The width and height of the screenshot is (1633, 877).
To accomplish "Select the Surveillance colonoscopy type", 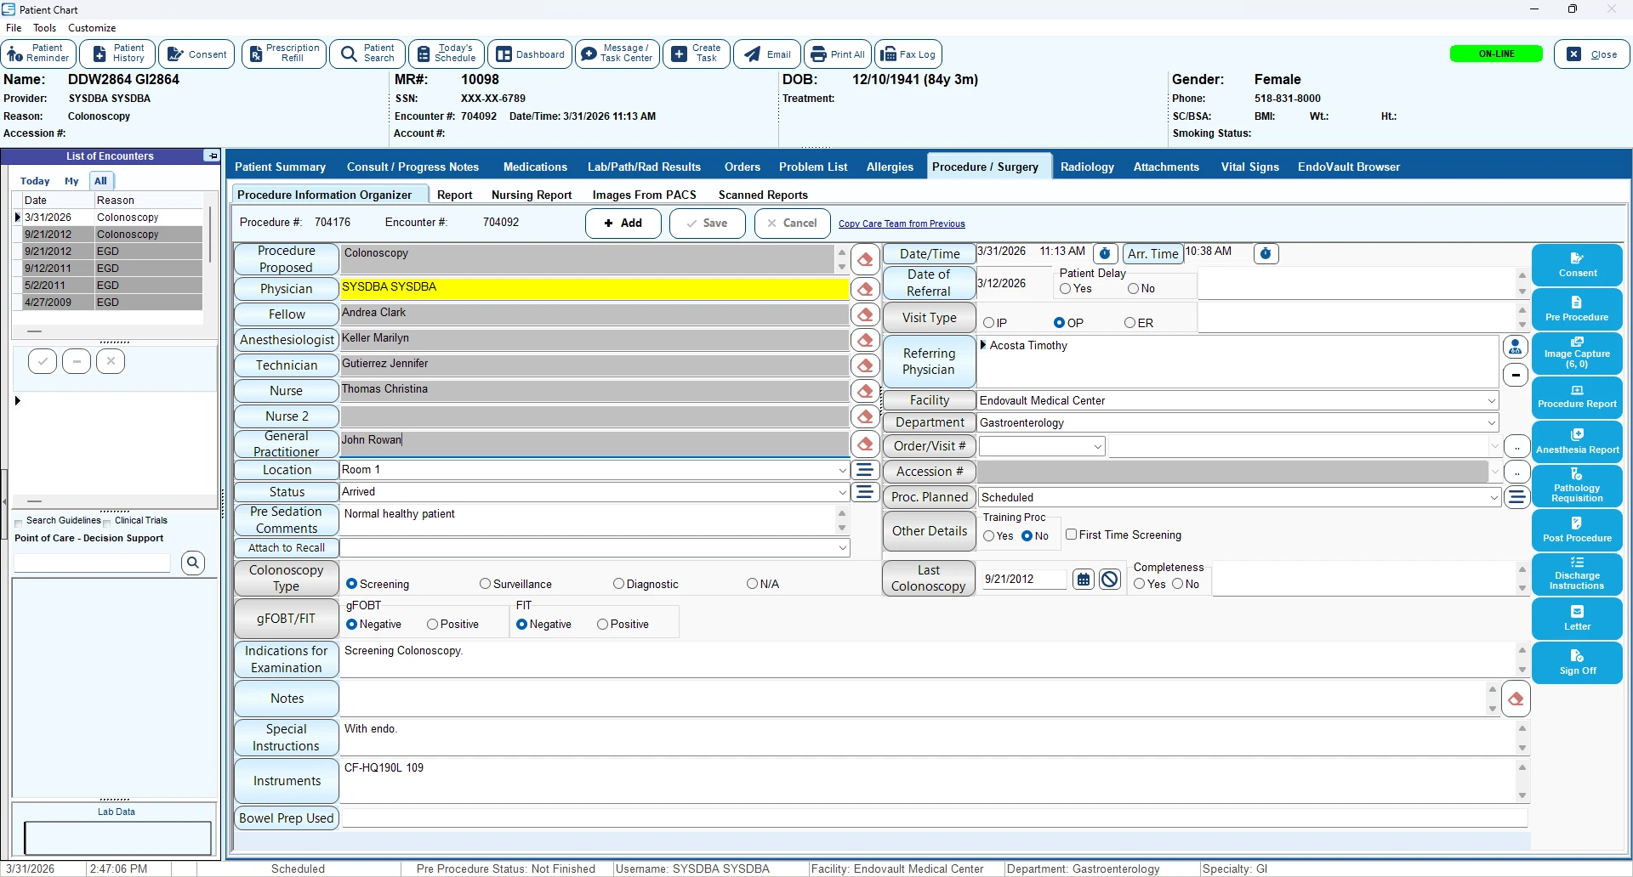I will tap(486, 584).
